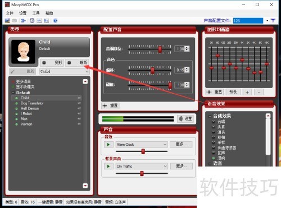281x208 pixels.
Task: Click the green dot icon beside Woman
Action: [x=16, y=124]
